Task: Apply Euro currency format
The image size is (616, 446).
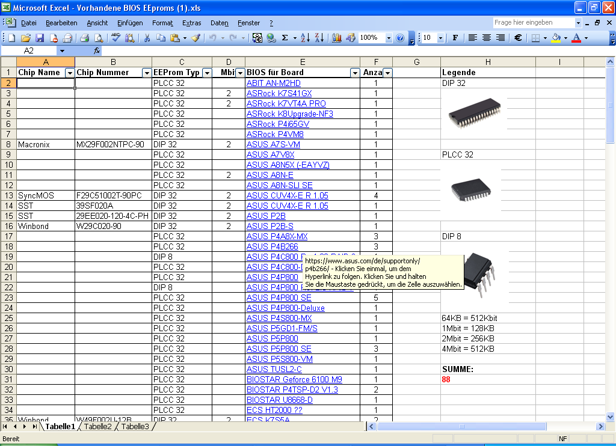Action: coord(518,38)
